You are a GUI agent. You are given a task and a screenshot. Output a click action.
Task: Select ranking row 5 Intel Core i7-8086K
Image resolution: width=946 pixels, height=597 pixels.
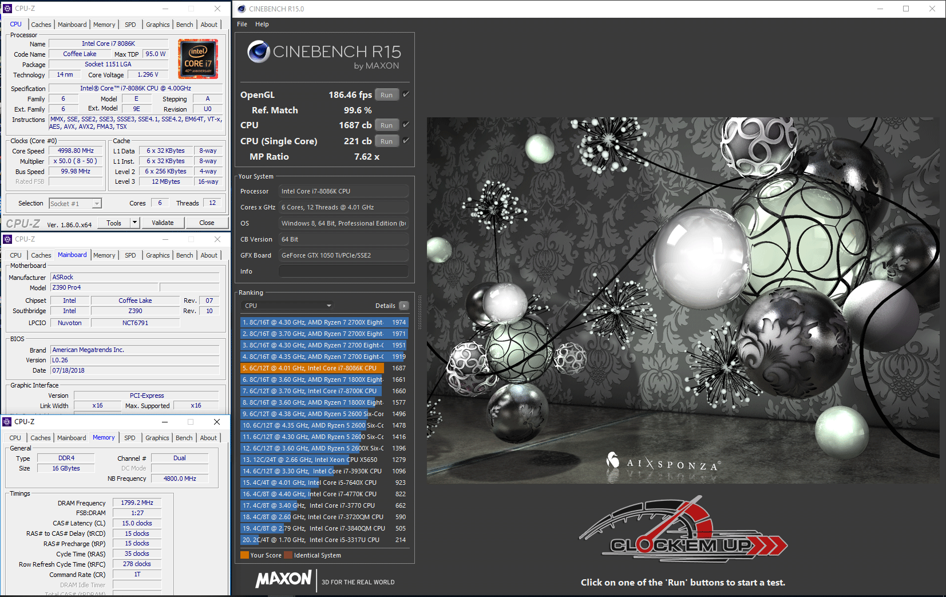click(324, 368)
